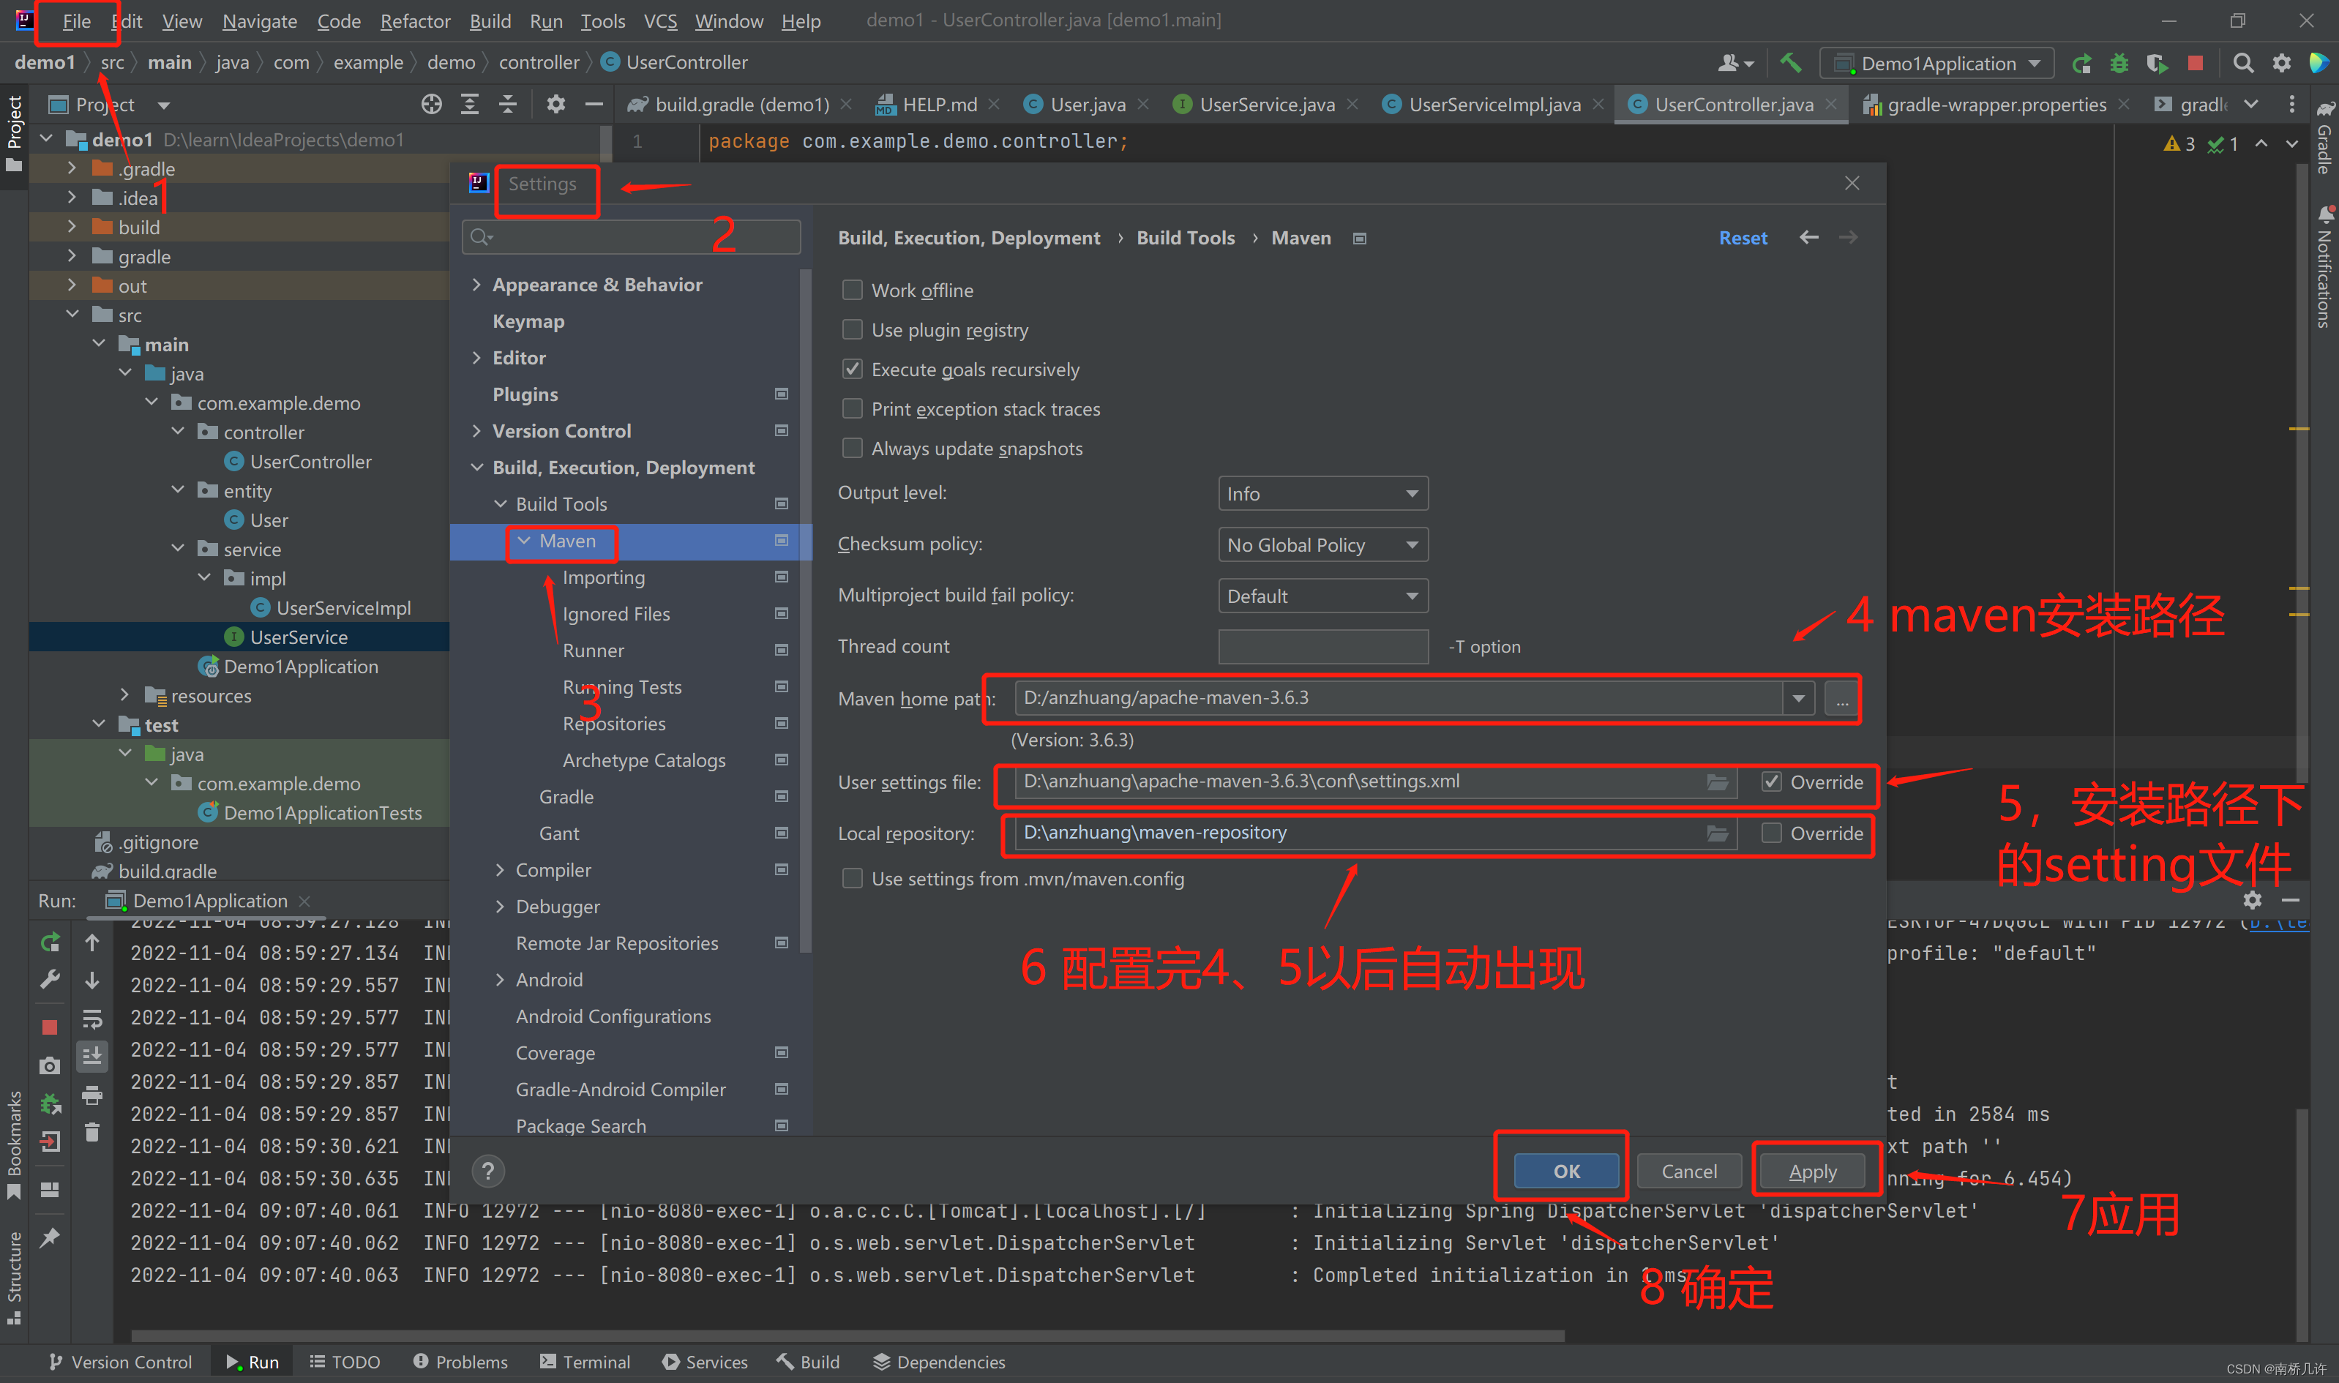
Task: Click the hammer Build Project icon
Action: (x=1789, y=62)
